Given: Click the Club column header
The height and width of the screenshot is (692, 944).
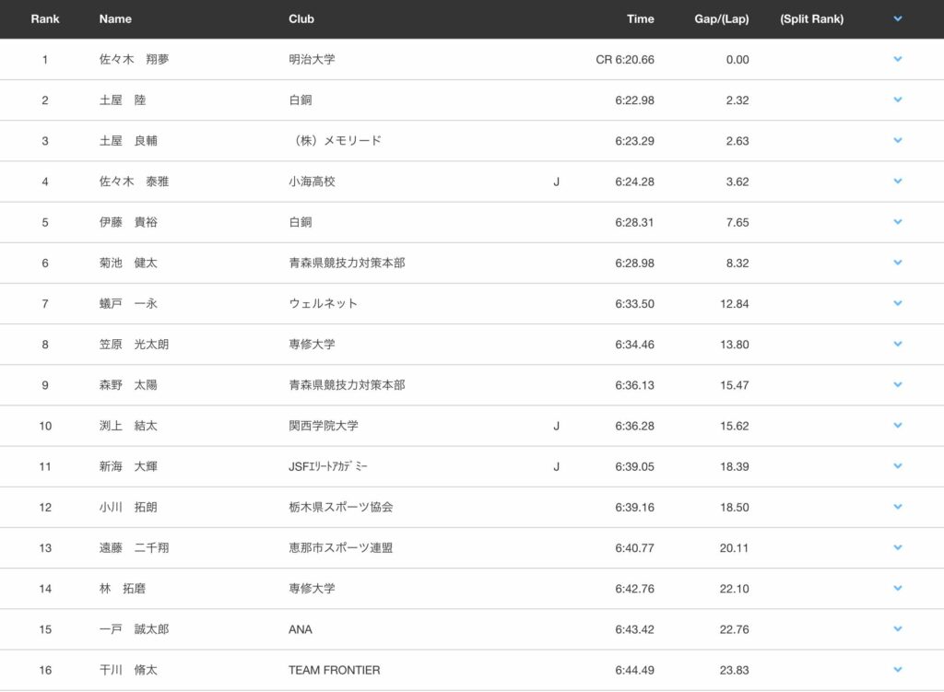Looking at the screenshot, I should click(301, 18).
